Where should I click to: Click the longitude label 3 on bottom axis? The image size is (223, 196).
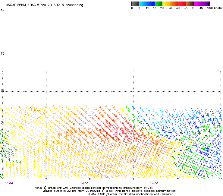[x=46, y=179]
